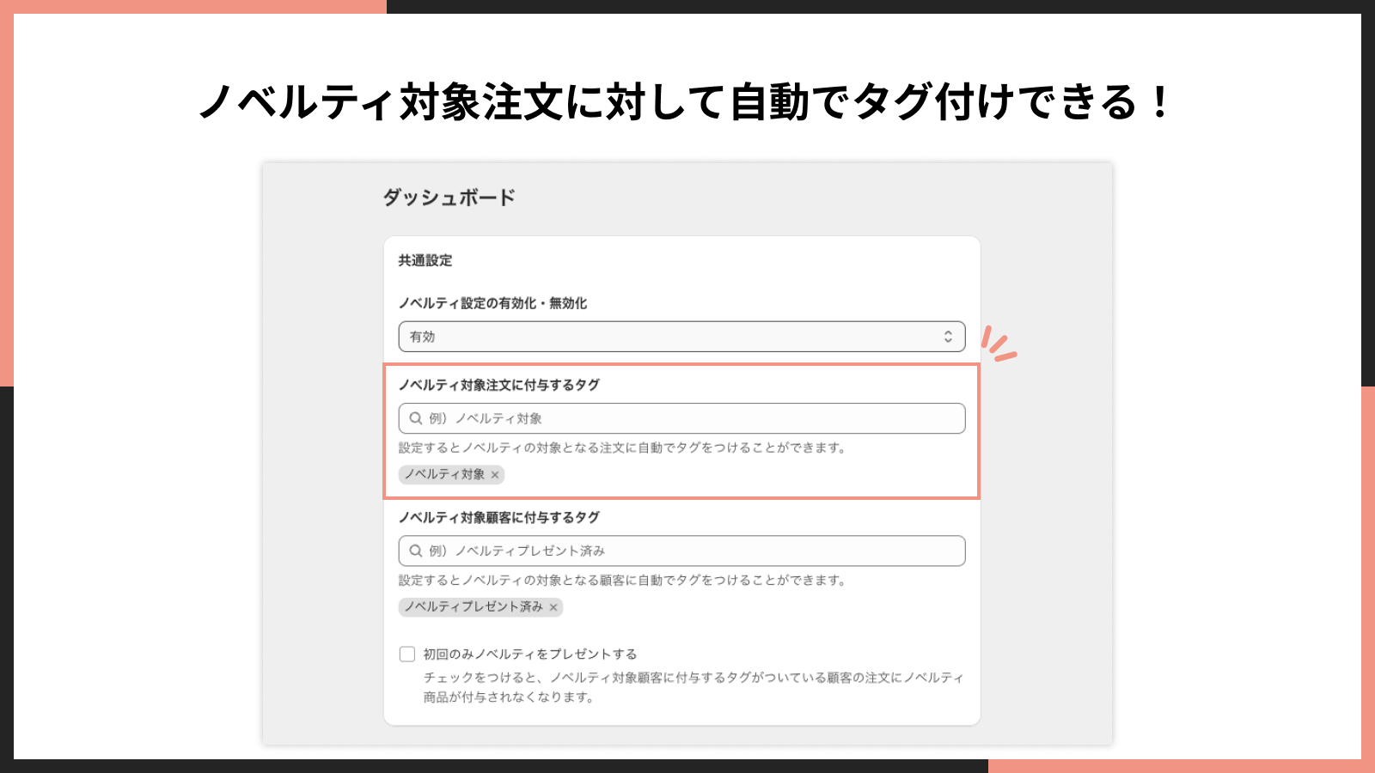Click the × to remove the ノベルティ対象 tag
Viewport: 1375px width, 773px height.
[x=494, y=474]
